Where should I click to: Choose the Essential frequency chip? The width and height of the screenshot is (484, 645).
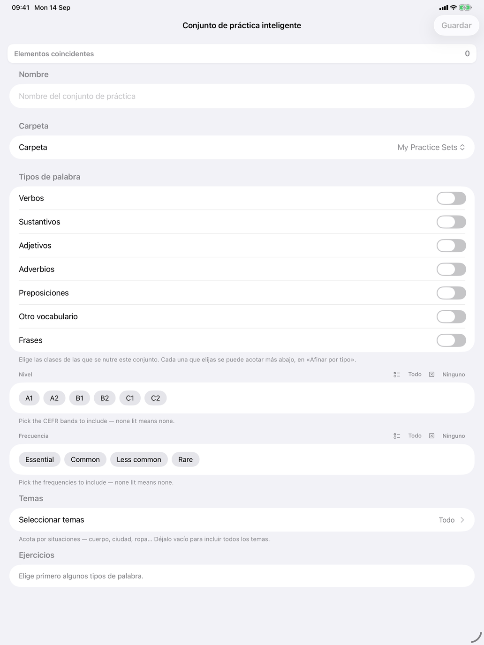39,460
